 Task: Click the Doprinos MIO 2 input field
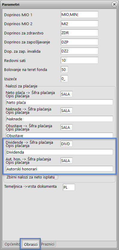[x=79, y=24]
